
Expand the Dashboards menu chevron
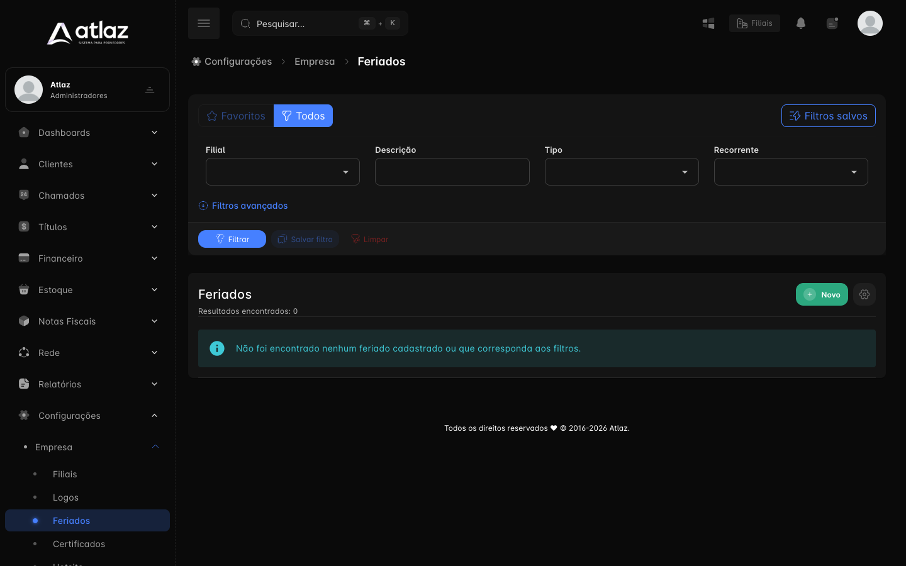154,133
